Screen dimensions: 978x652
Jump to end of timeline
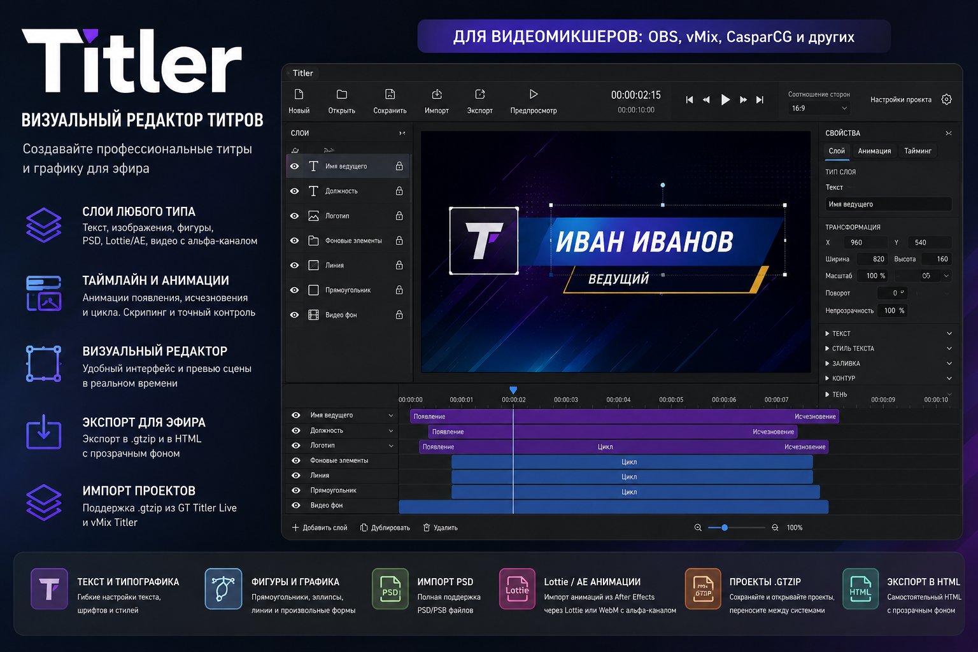[760, 99]
